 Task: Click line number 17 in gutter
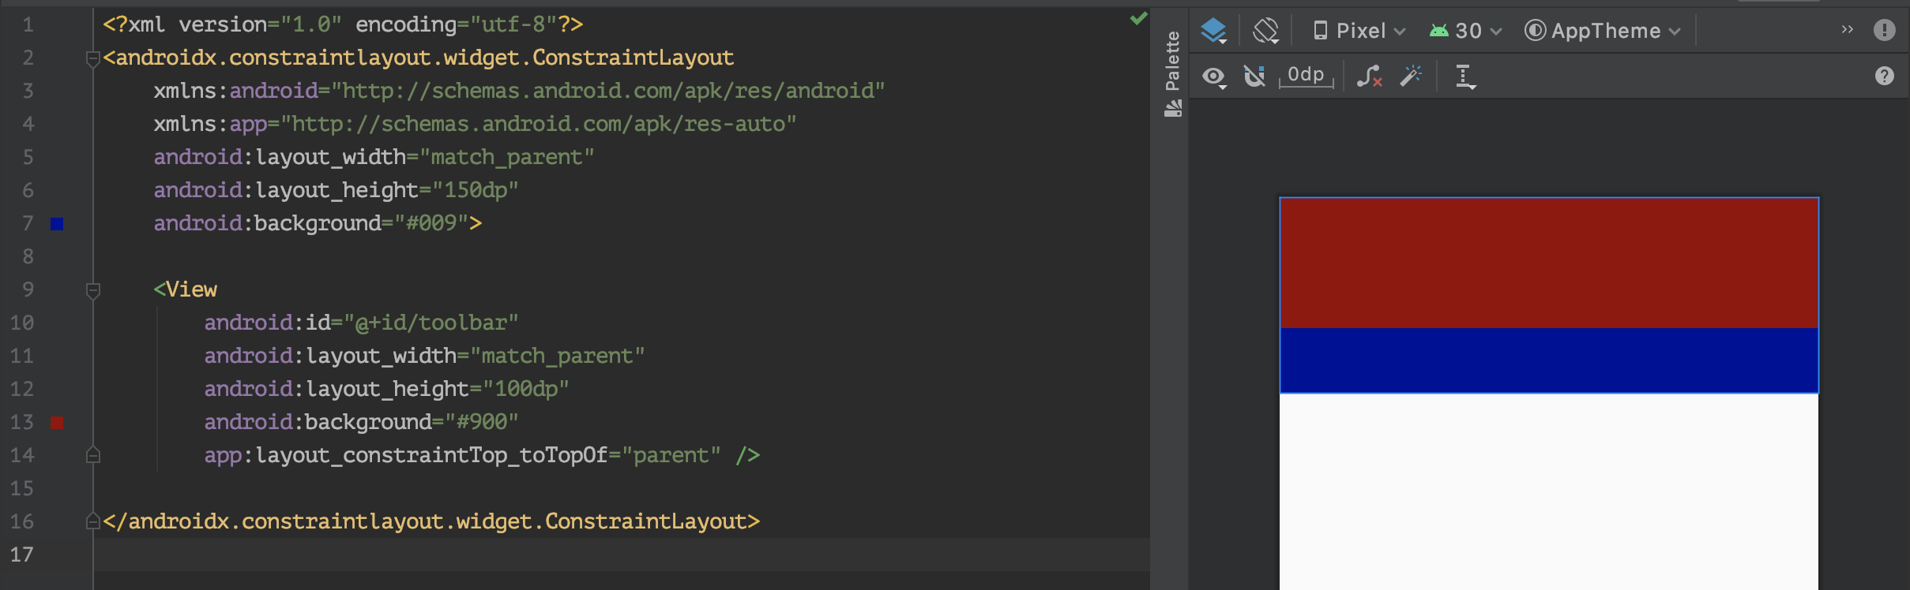tap(22, 555)
